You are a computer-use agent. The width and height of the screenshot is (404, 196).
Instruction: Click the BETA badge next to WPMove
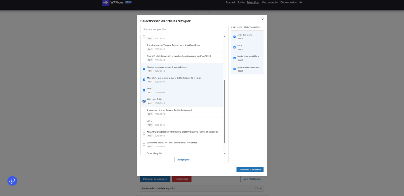click(128, 2)
